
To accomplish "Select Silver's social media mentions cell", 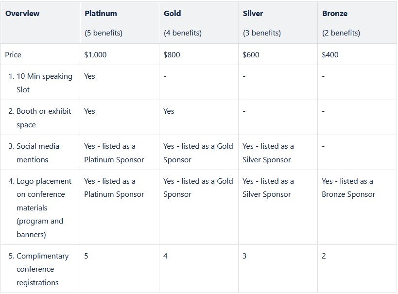I will coord(268,153).
